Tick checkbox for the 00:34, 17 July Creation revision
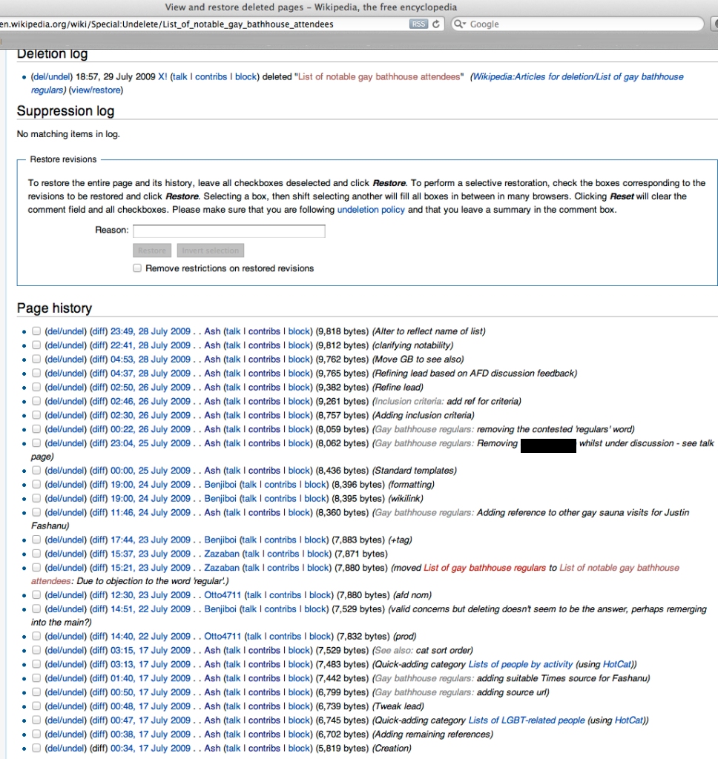 click(x=36, y=748)
